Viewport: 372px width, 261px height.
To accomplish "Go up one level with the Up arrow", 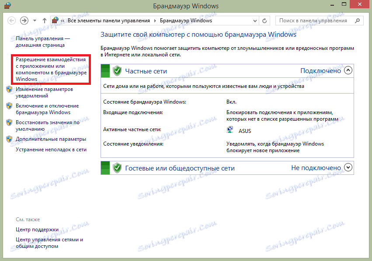I will click(x=44, y=21).
